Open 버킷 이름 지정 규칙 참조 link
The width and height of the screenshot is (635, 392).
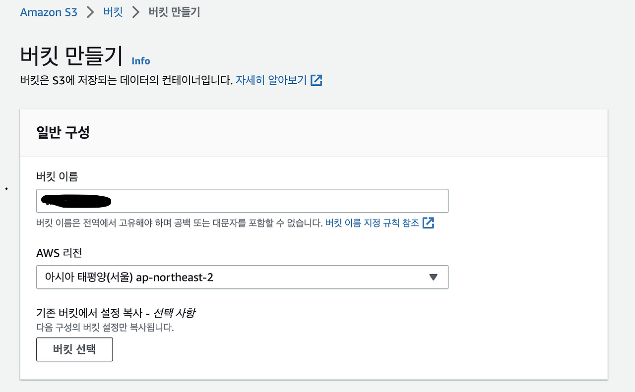(x=372, y=223)
